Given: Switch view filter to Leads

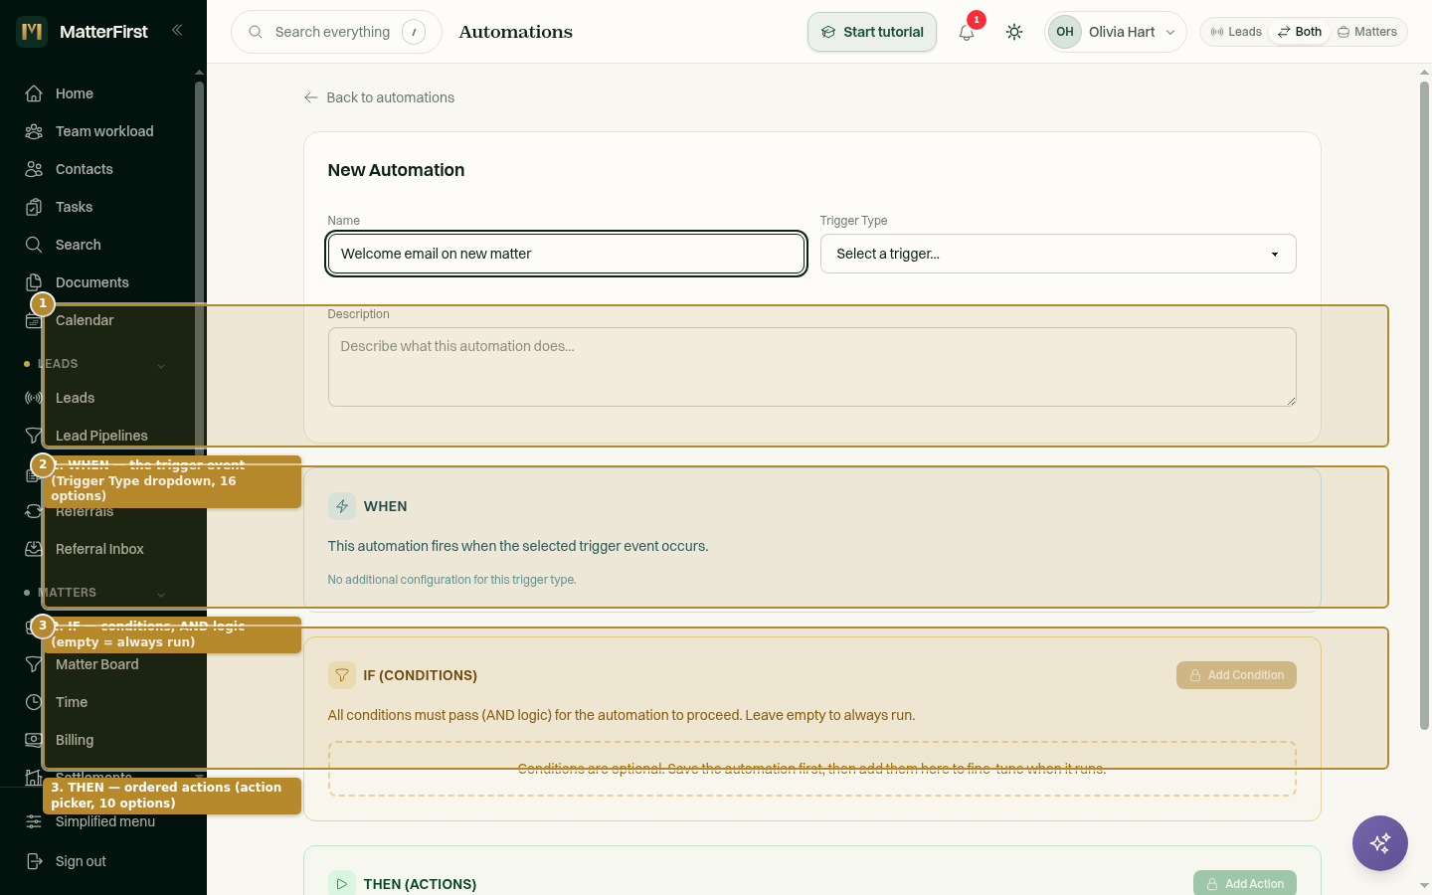Looking at the screenshot, I should pos(1236,32).
